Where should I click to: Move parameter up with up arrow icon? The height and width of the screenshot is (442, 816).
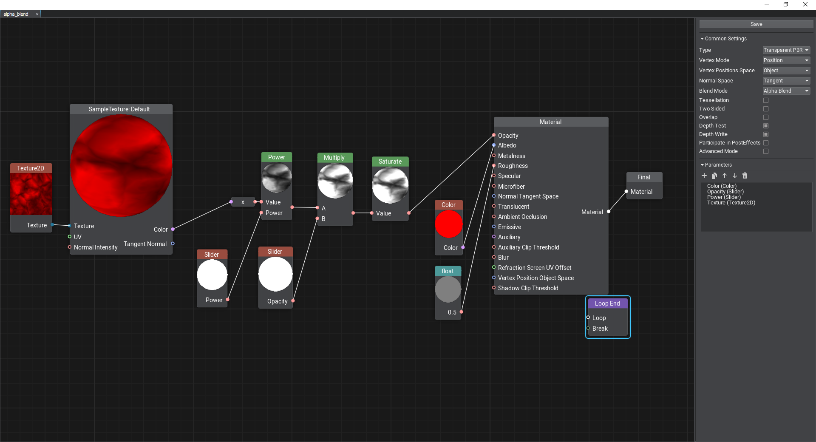click(725, 176)
